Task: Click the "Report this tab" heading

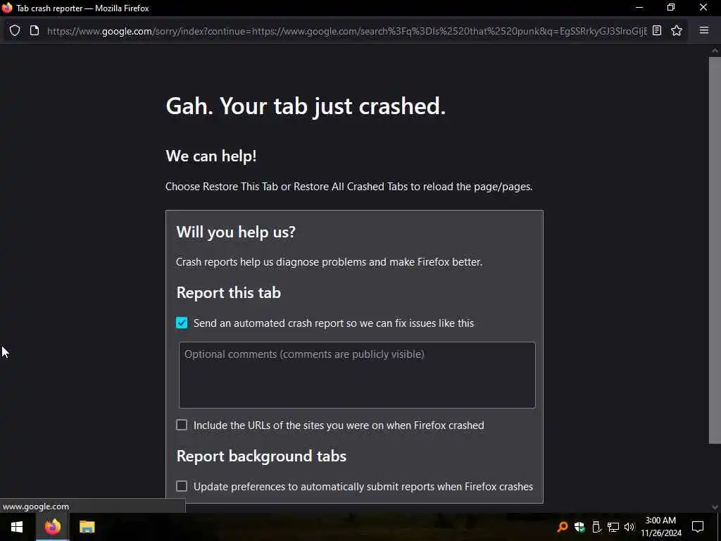Action: pos(229,292)
